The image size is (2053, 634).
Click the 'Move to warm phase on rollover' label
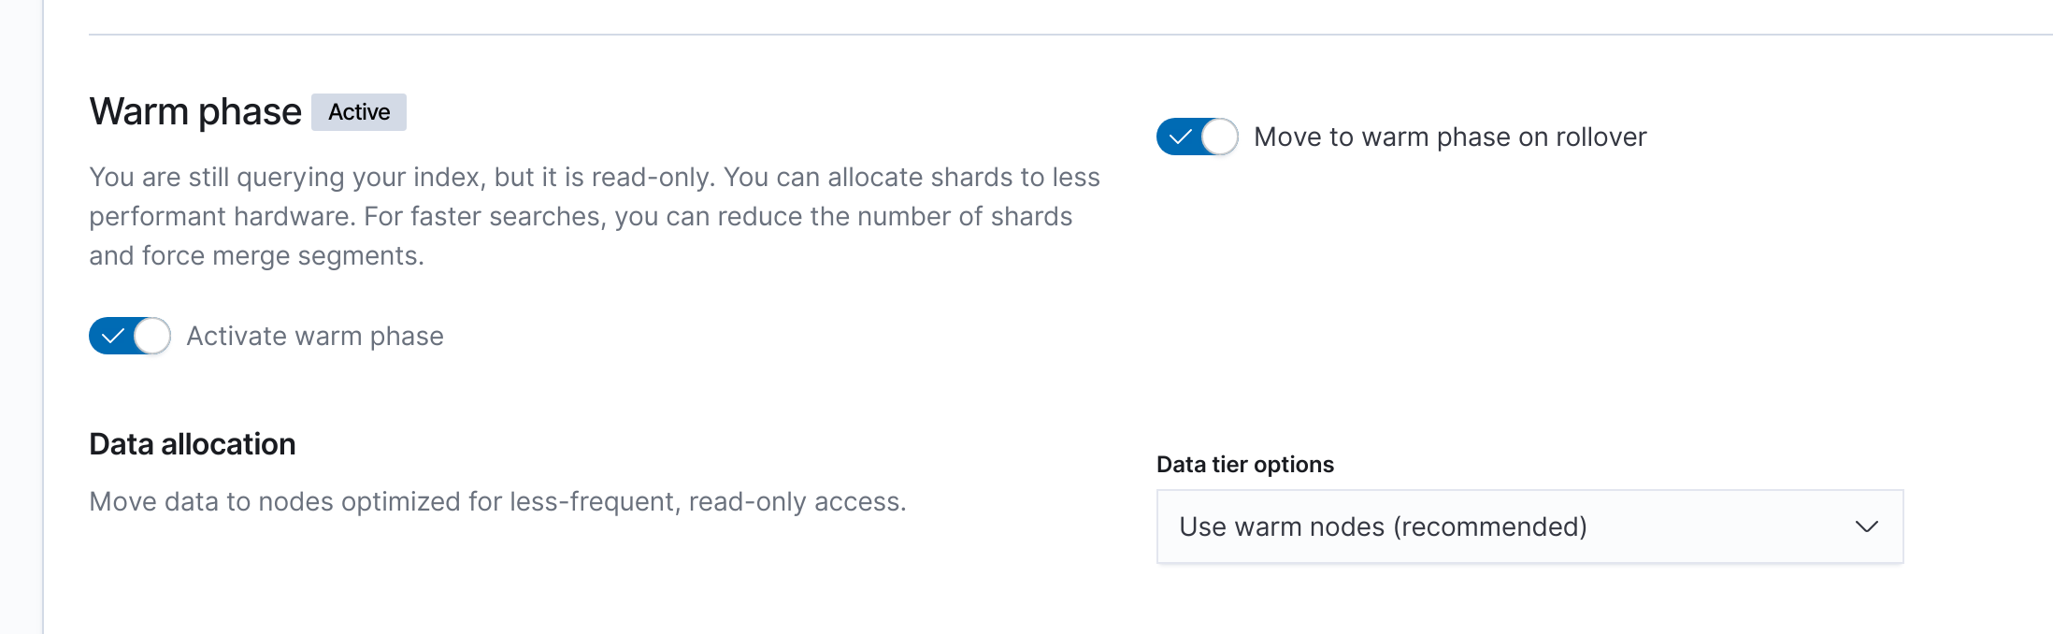pyautogui.click(x=1450, y=137)
